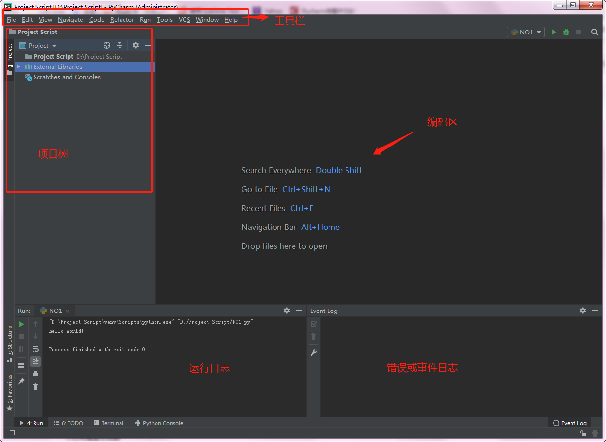This screenshot has width=606, height=442.
Task: Mark all Event Log notifications read
Action: point(313,324)
